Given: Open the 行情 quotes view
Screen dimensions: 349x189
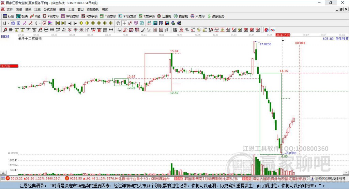Looking at the screenshot, I should [8, 16].
